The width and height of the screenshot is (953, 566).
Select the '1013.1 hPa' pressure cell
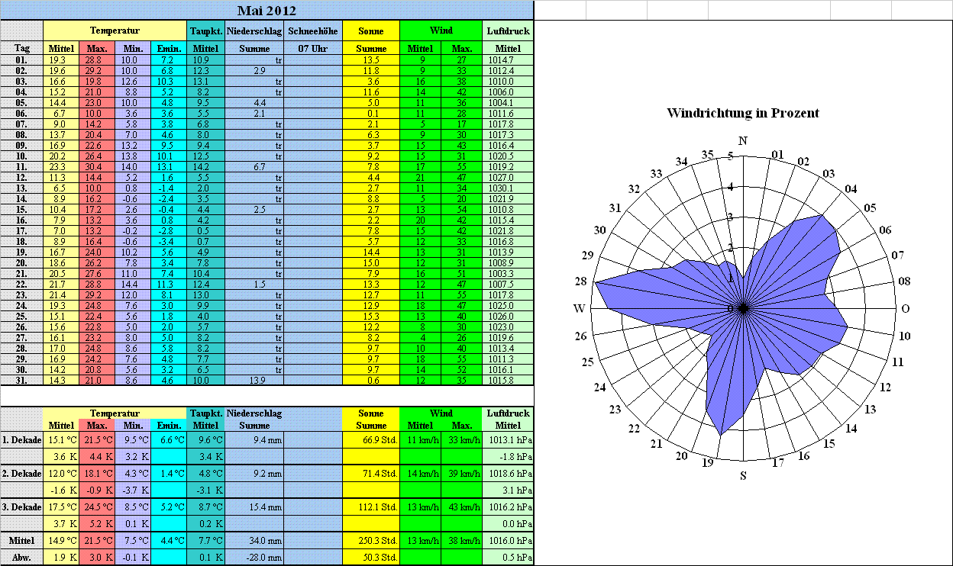(508, 440)
